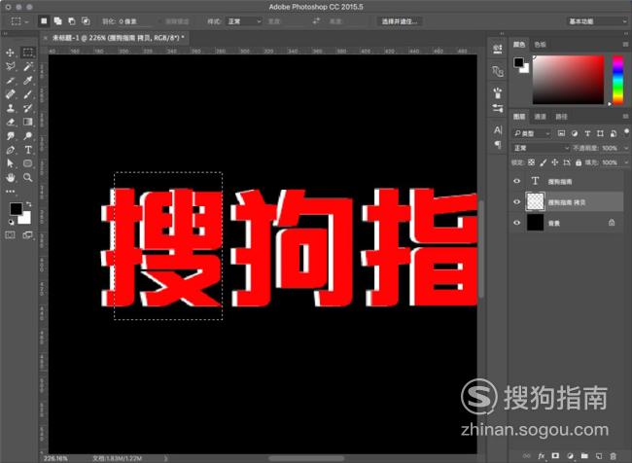Click the feather value input field
Viewport: 632px width, 463px height.
pyautogui.click(x=134, y=21)
